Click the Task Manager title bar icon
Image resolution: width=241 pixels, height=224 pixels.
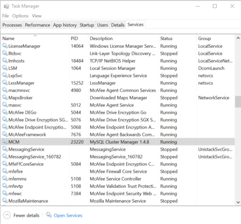click(6, 6)
